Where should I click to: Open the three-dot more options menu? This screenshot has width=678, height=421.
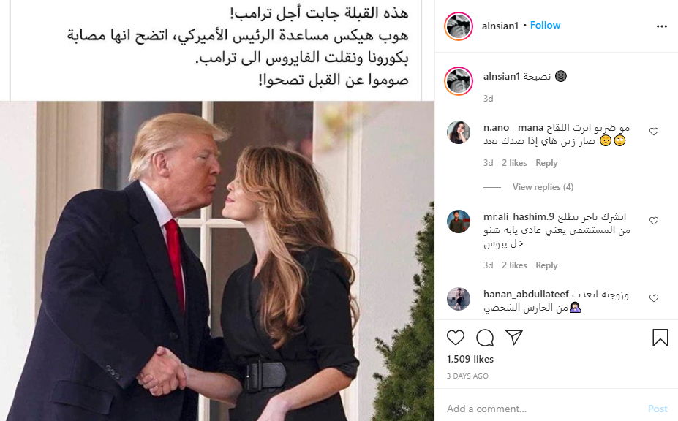(x=662, y=26)
